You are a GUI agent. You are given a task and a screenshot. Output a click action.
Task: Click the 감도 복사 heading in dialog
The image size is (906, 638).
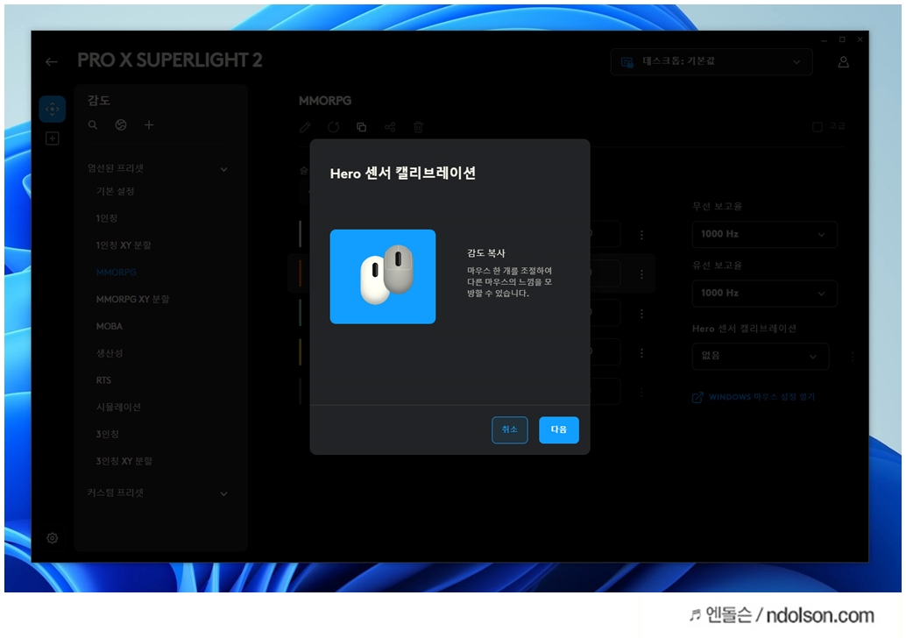(x=486, y=253)
